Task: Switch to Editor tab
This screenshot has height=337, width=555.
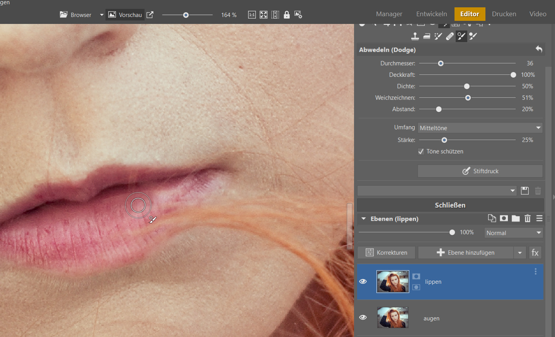Action: [470, 14]
